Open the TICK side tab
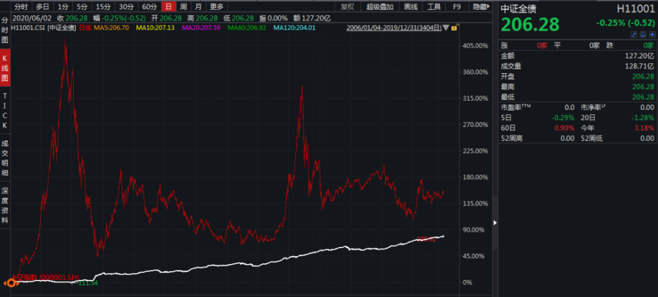Screen dimensions: 658x297 click(5, 111)
